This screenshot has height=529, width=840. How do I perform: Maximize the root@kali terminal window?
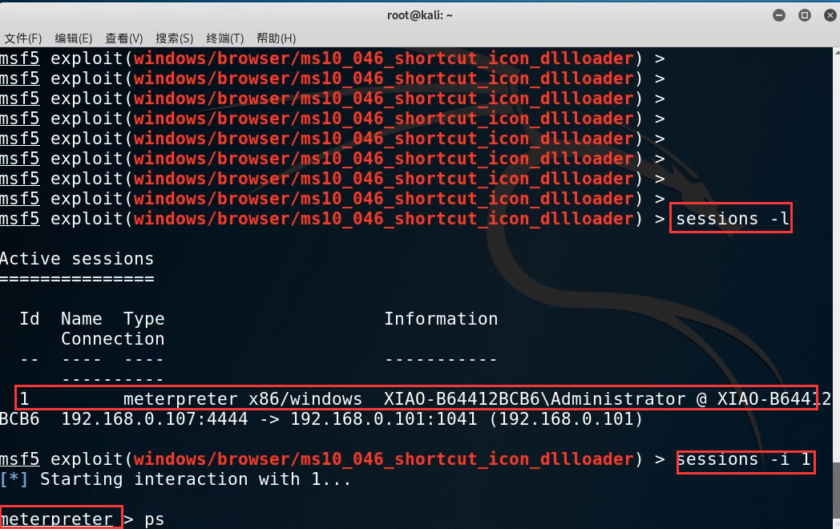click(x=805, y=15)
